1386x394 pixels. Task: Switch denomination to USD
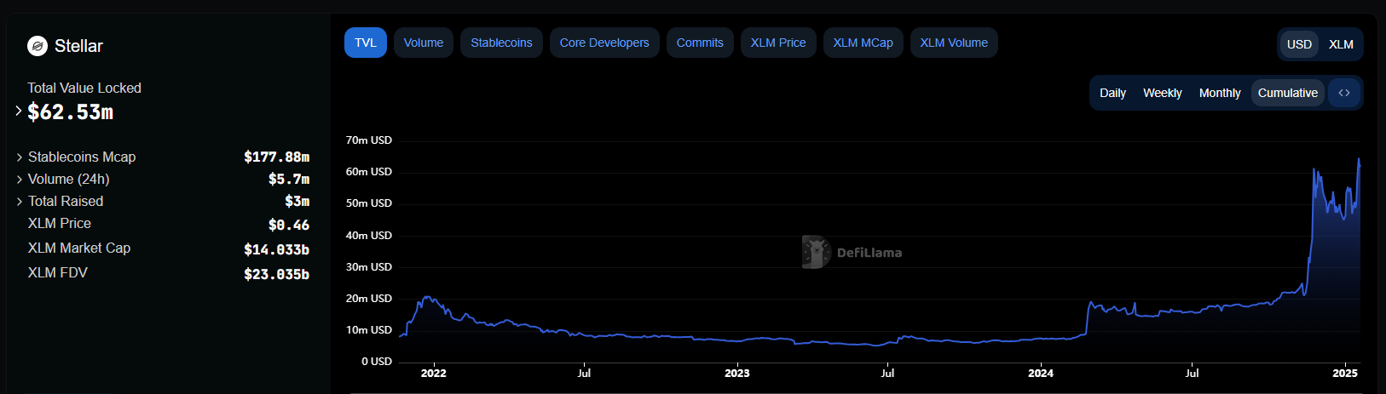(1299, 44)
